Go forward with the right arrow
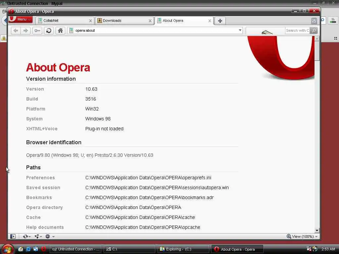 (x=25, y=30)
